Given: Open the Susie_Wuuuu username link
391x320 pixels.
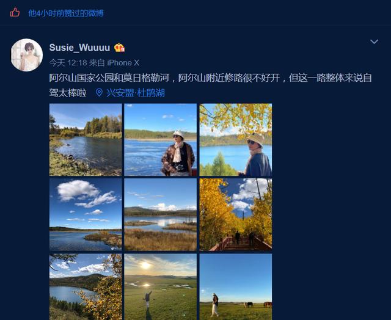Looking at the screenshot, I should click(x=79, y=48).
